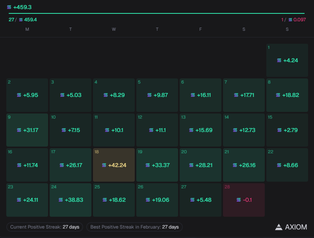Screen dimensions: 314x238
Task: Click the Solana icon next to +15.69
Action: click(191, 130)
